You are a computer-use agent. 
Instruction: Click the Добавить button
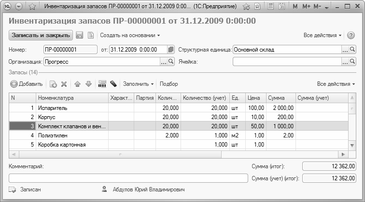pyautogui.click(x=27, y=84)
